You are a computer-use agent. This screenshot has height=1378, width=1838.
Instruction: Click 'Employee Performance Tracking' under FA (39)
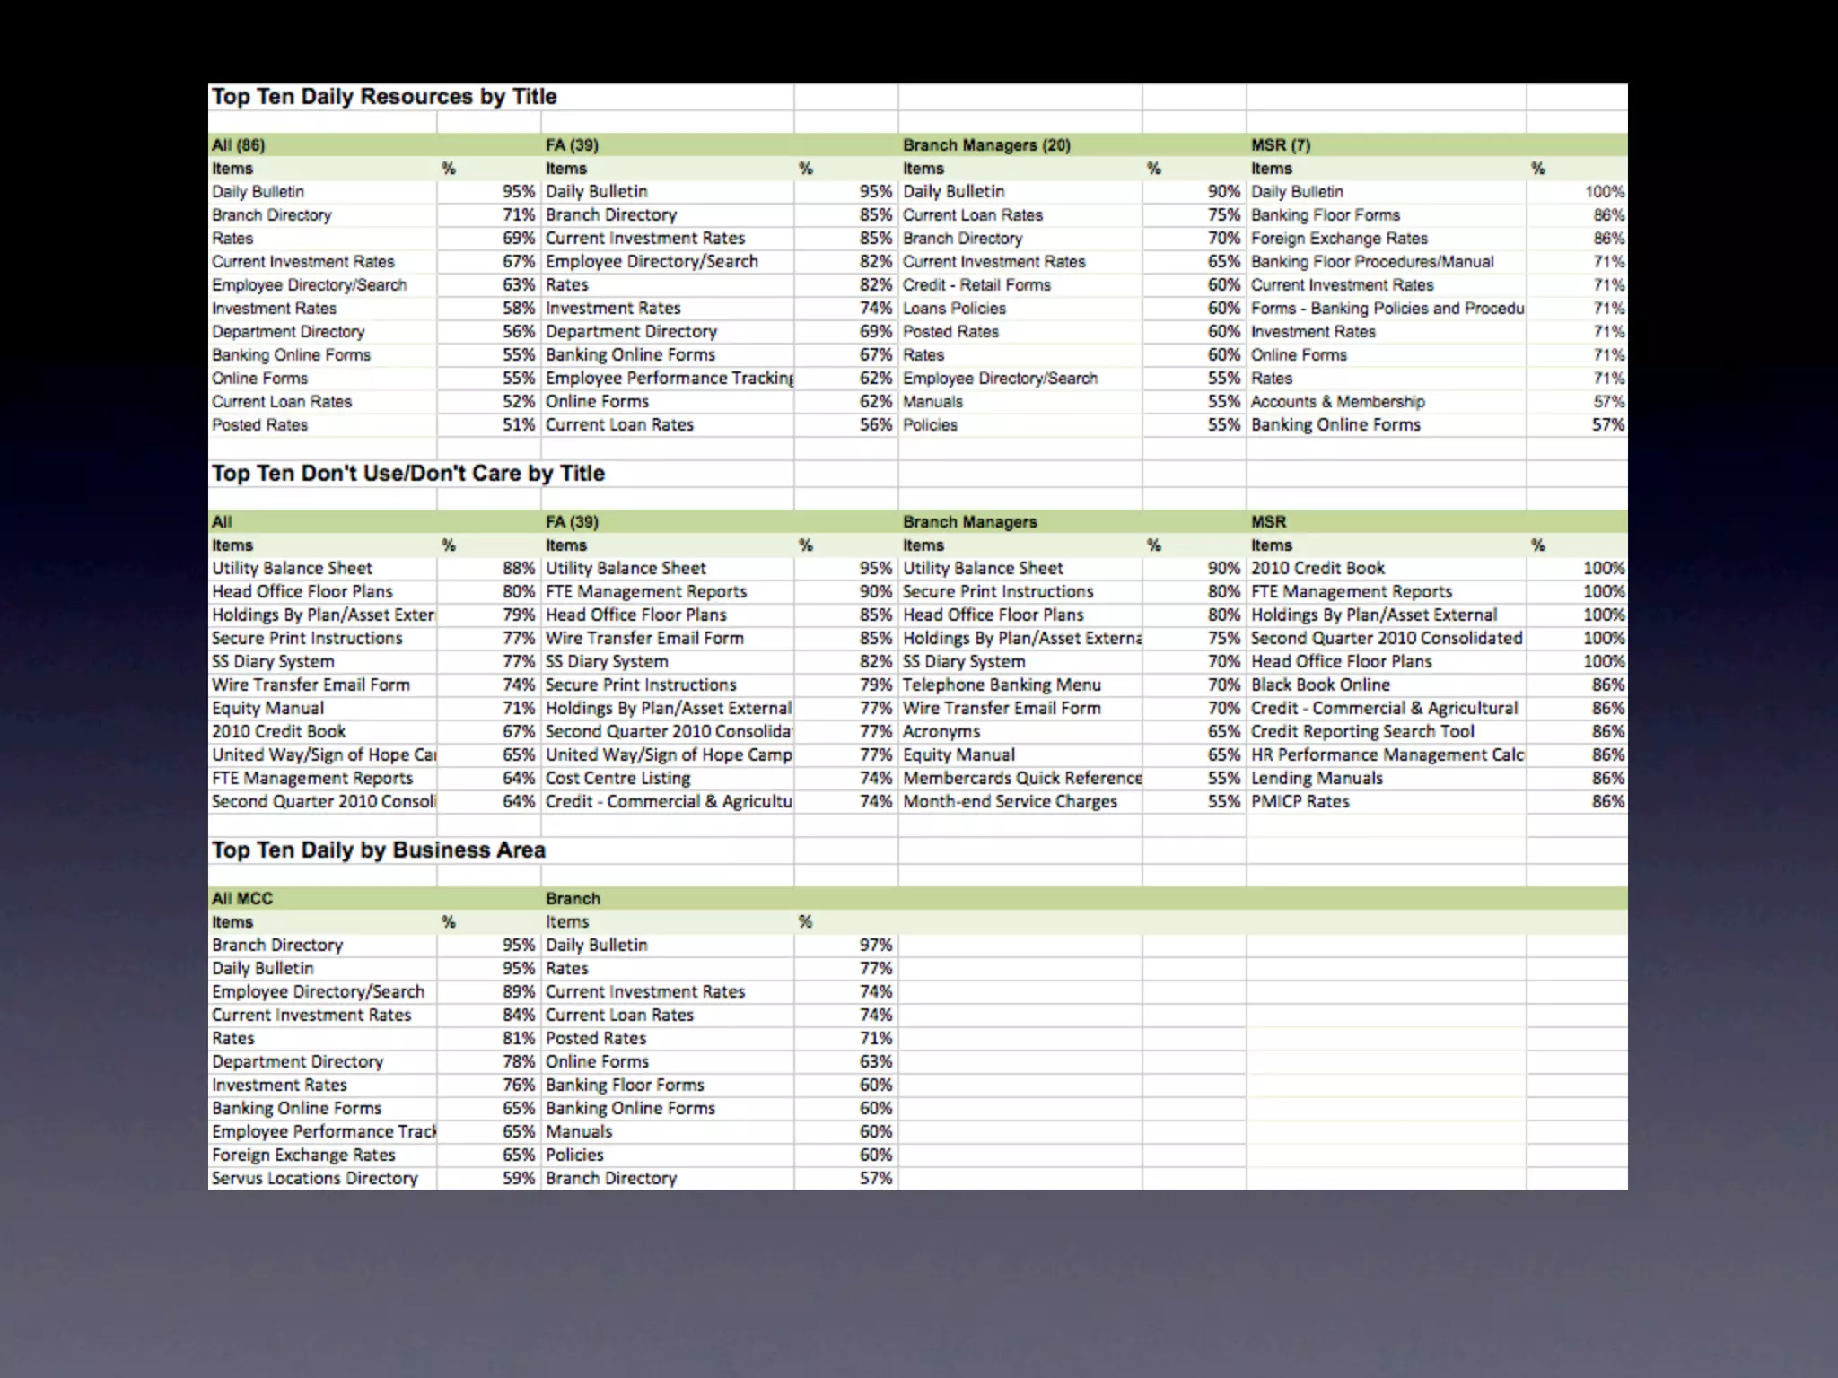pyautogui.click(x=669, y=379)
